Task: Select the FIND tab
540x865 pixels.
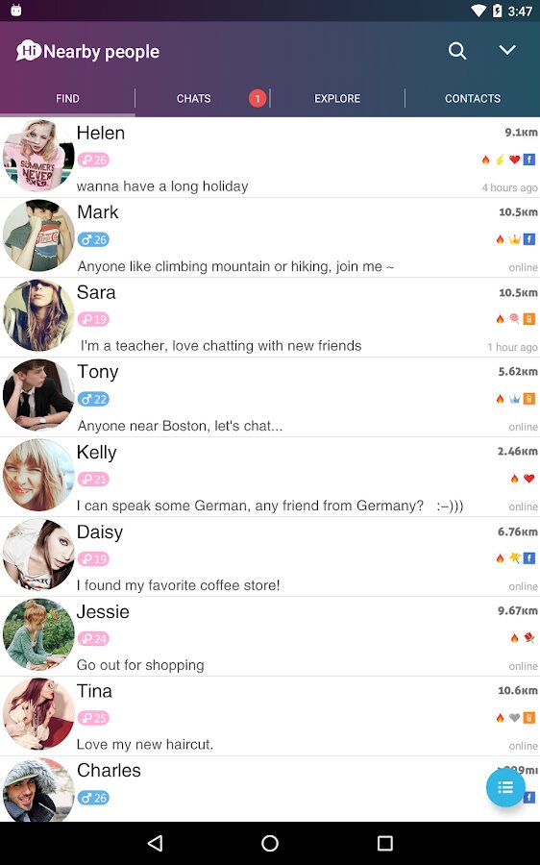Action: (67, 98)
